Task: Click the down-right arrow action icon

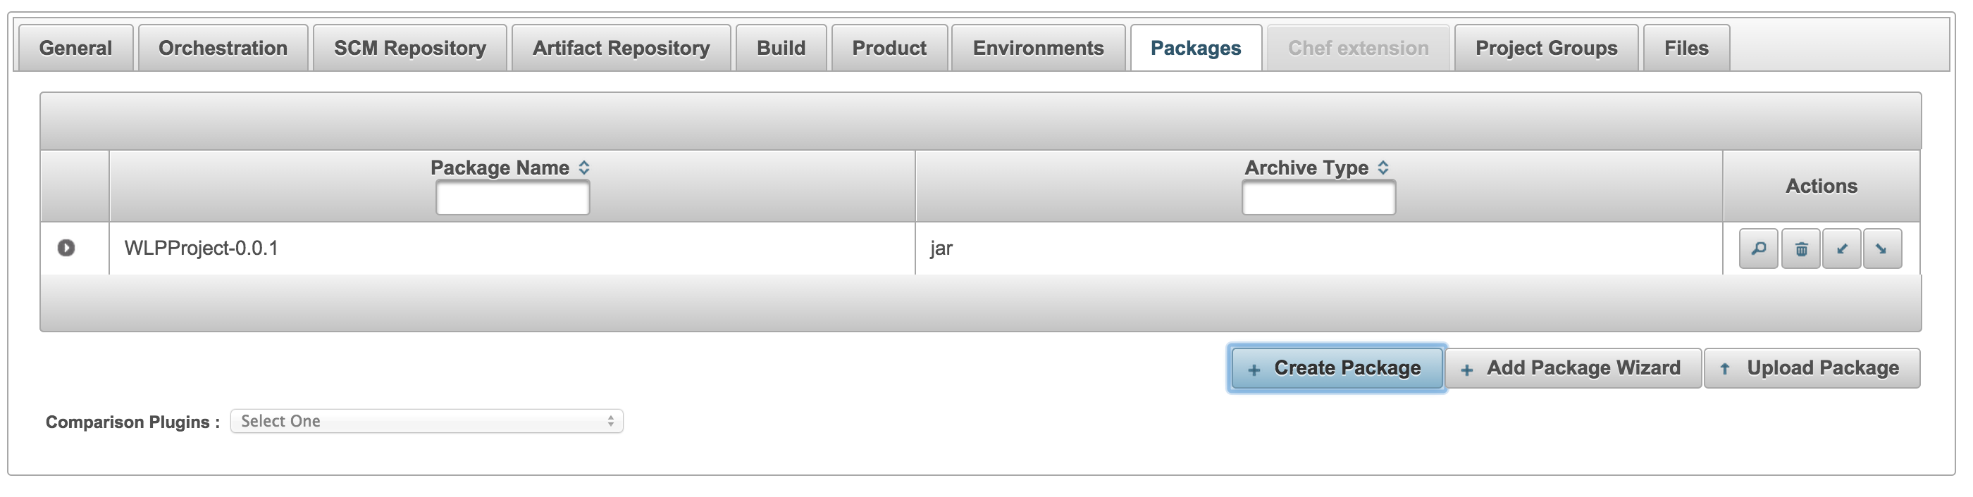Action: (1883, 249)
